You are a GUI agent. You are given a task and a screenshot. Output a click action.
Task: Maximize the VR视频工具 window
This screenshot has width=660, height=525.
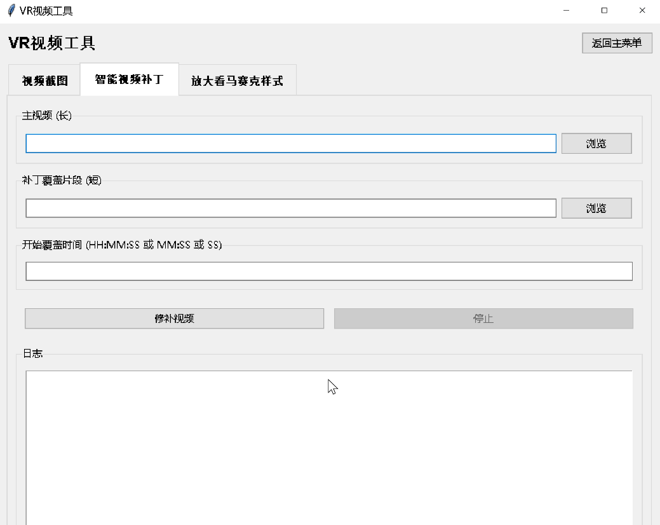(605, 11)
